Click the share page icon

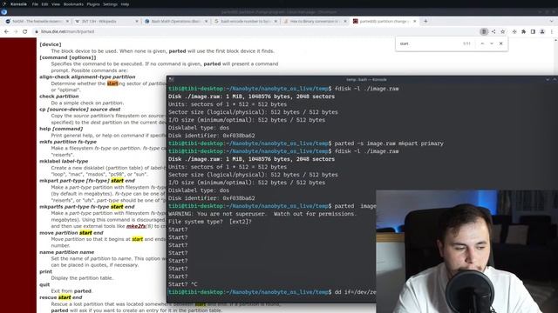(x=493, y=31)
